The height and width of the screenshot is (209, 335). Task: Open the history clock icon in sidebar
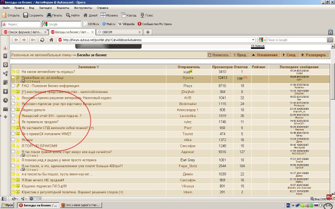point(5,100)
